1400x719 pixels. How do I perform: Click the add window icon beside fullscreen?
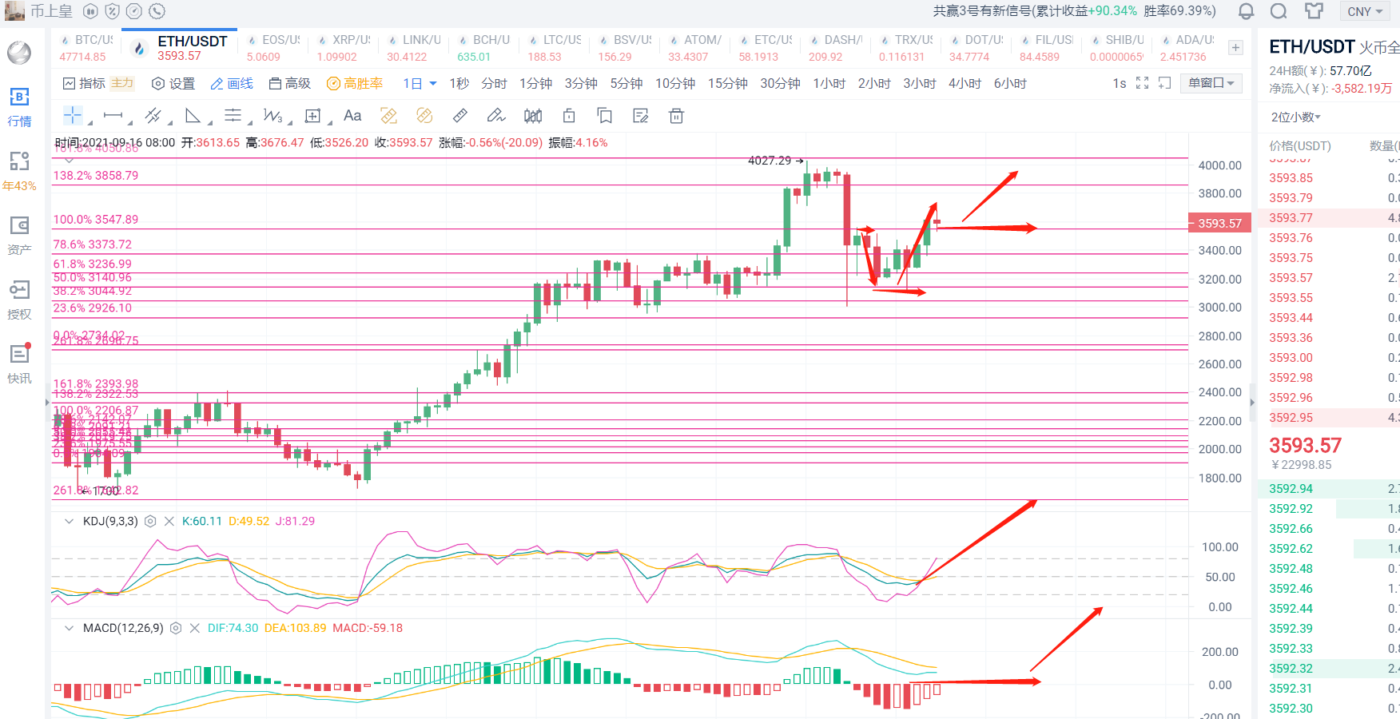coord(1165,83)
